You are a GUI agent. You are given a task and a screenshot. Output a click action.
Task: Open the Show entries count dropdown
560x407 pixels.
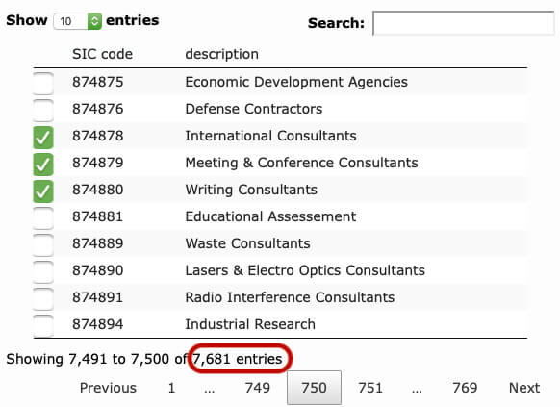tap(78, 21)
